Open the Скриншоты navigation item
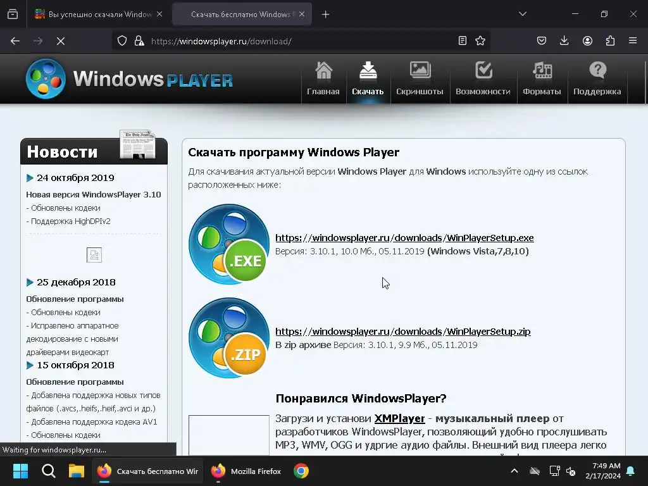The image size is (648, 486). [x=420, y=79]
